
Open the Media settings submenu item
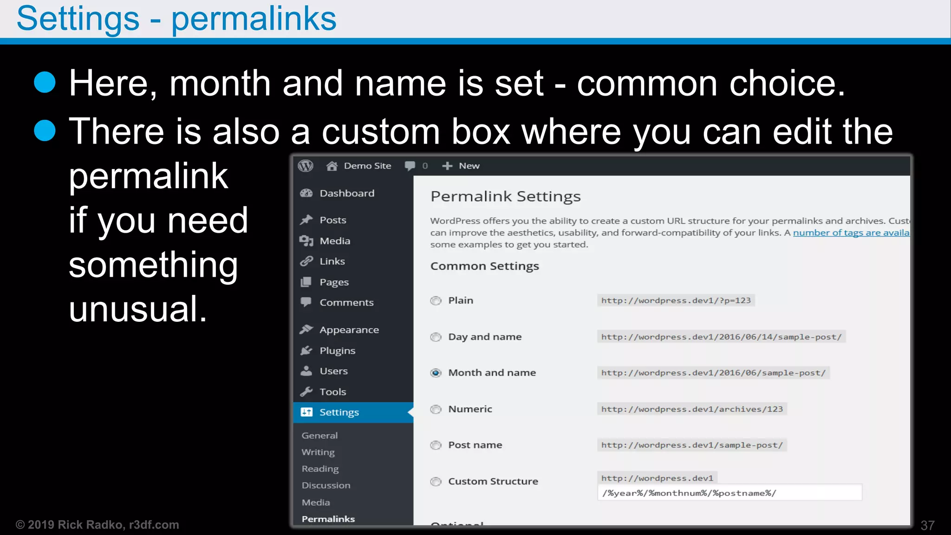316,502
